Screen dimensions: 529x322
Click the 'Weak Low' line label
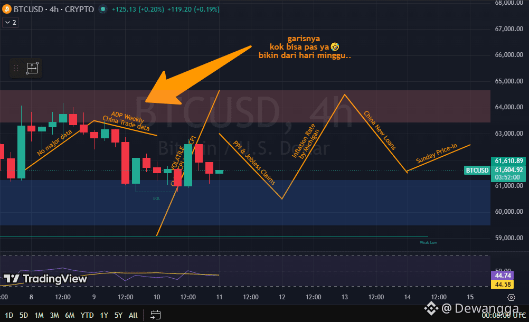pyautogui.click(x=428, y=242)
